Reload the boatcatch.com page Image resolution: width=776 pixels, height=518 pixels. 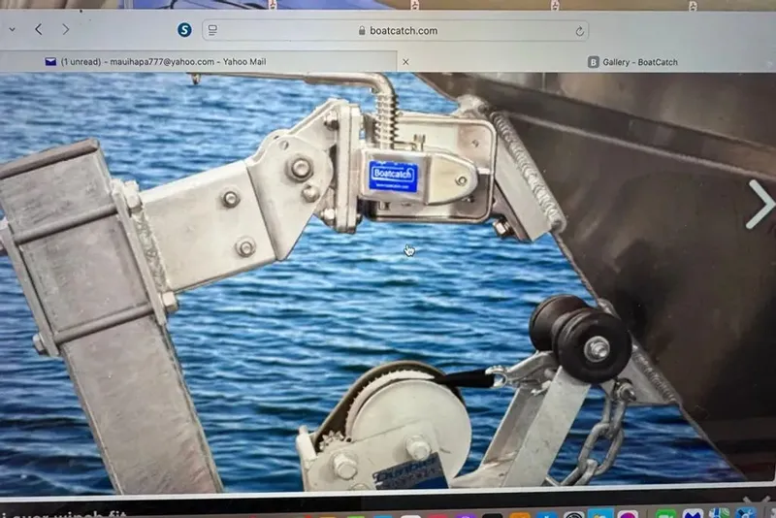coord(579,32)
